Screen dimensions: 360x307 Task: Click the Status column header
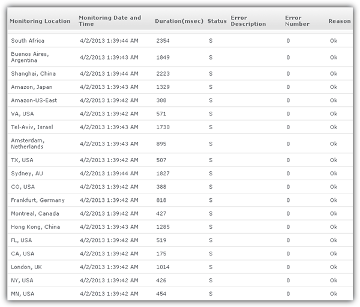pos(217,21)
